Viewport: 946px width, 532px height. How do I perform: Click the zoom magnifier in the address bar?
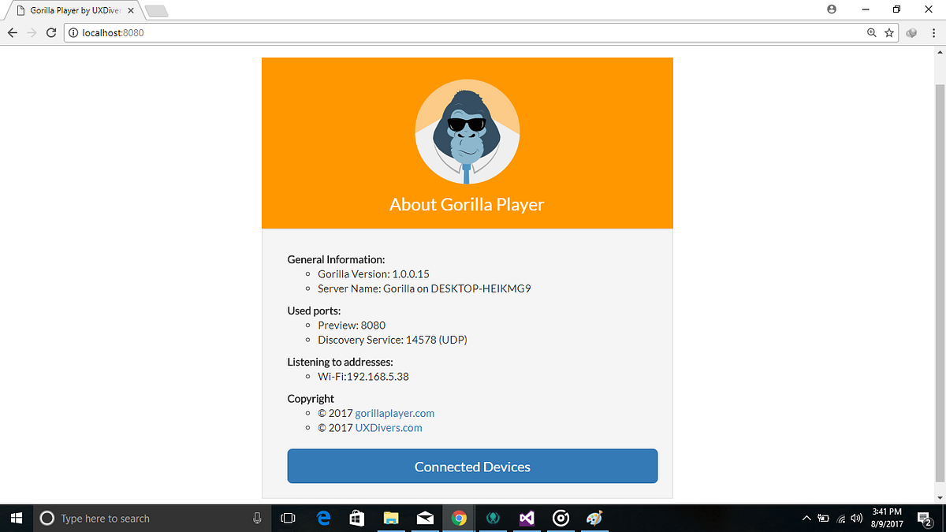[x=873, y=32]
